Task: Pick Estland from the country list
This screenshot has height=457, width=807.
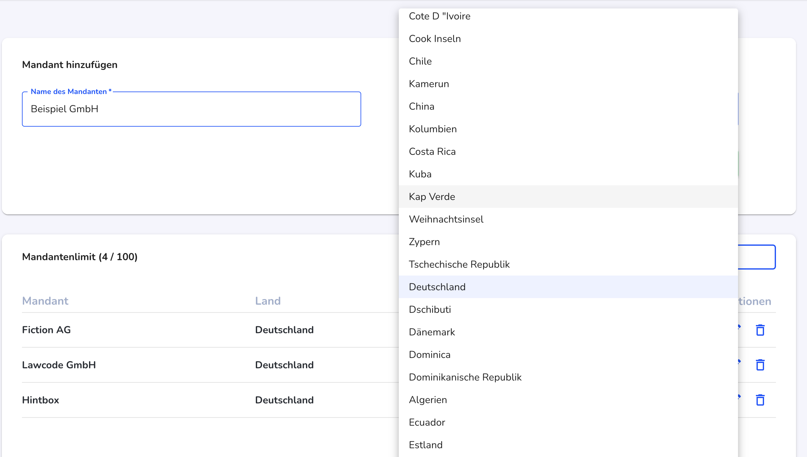Action: tap(568, 445)
